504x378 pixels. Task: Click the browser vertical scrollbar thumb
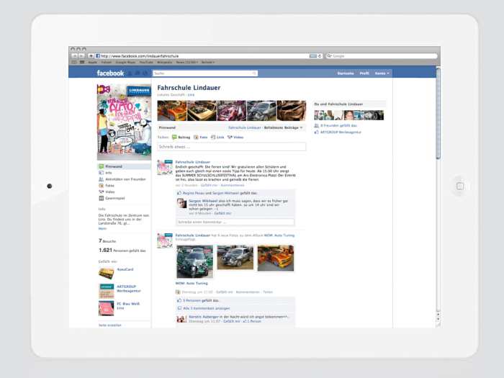[438, 112]
